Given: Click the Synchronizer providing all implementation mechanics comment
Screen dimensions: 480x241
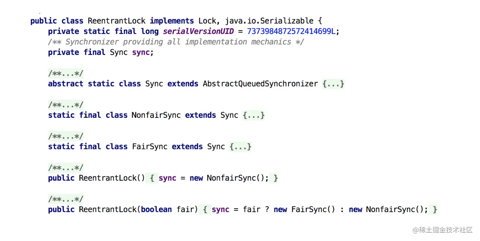Looking at the screenshot, I should click(176, 42).
